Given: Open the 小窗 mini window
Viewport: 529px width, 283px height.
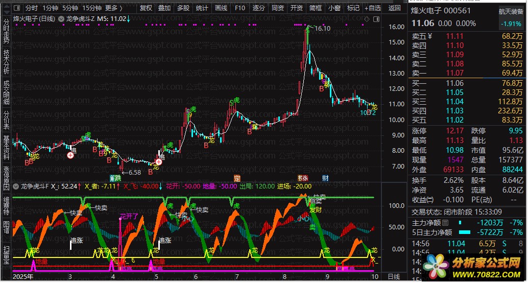Looking at the screenshot, I should tap(334, 8).
